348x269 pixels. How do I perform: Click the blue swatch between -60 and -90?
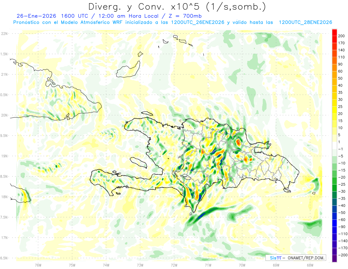tap(334, 223)
